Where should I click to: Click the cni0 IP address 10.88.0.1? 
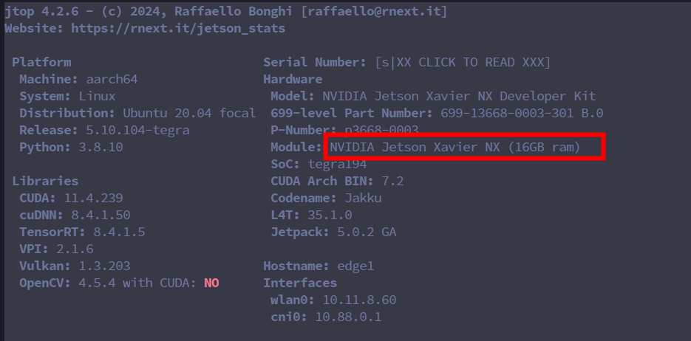coord(348,317)
